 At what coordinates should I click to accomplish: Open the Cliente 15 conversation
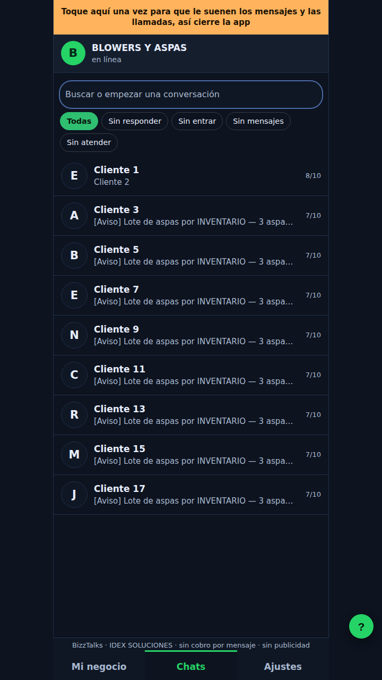pyautogui.click(x=191, y=455)
